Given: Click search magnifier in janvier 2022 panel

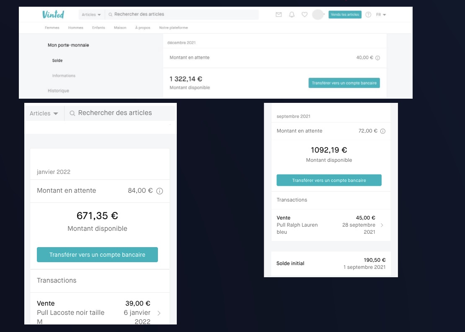Looking at the screenshot, I should (72, 113).
